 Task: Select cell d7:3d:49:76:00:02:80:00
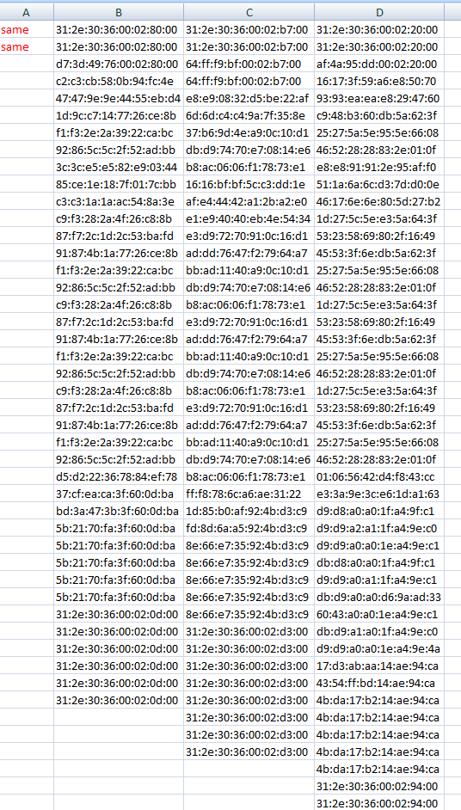pos(119,64)
